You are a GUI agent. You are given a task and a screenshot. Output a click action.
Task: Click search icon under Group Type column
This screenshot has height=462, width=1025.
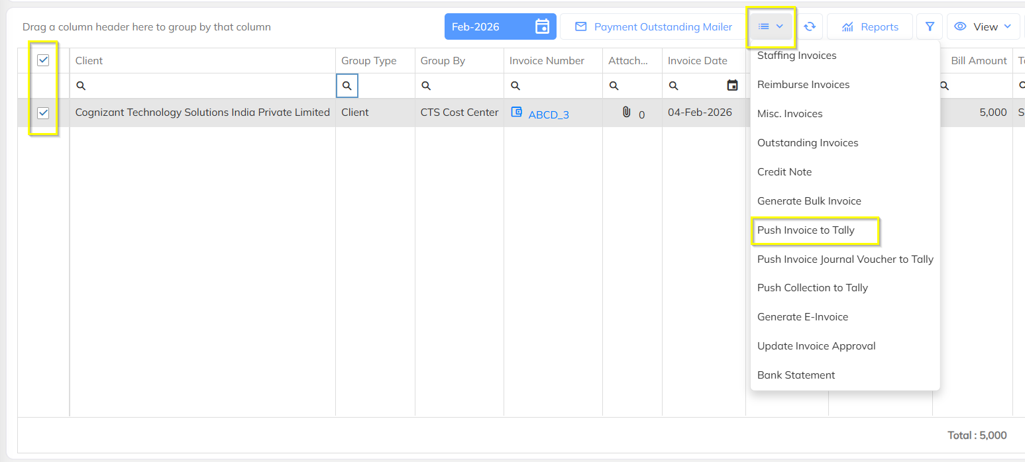tap(347, 86)
